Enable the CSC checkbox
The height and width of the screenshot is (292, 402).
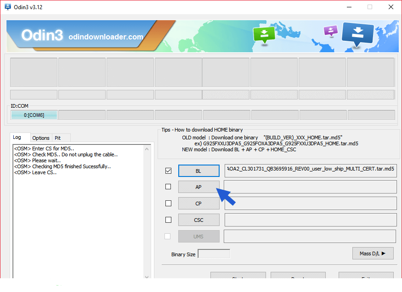(168, 220)
